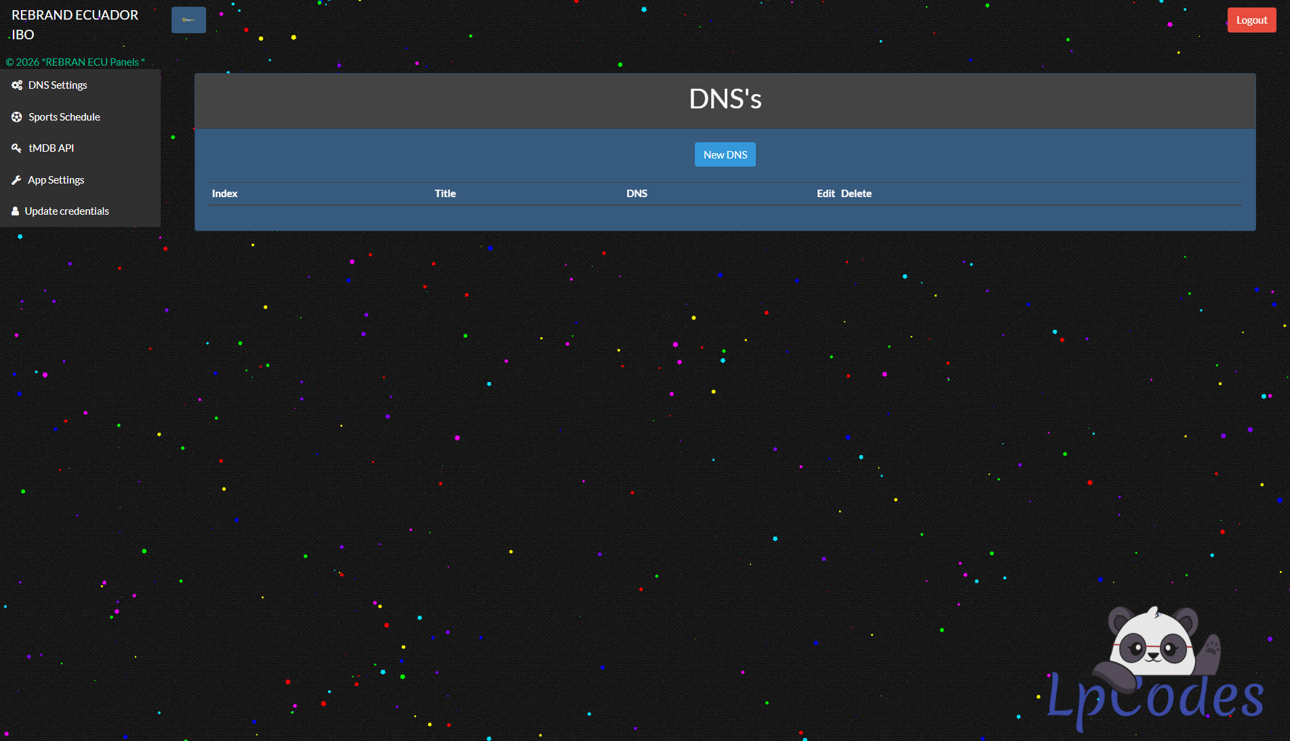1290x741 pixels.
Task: Click the LpCodes panda logo
Action: 1154,671
